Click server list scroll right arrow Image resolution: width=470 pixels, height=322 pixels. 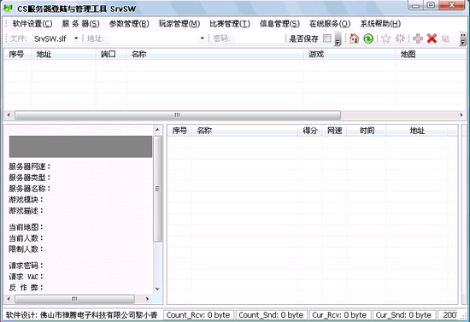[461, 115]
